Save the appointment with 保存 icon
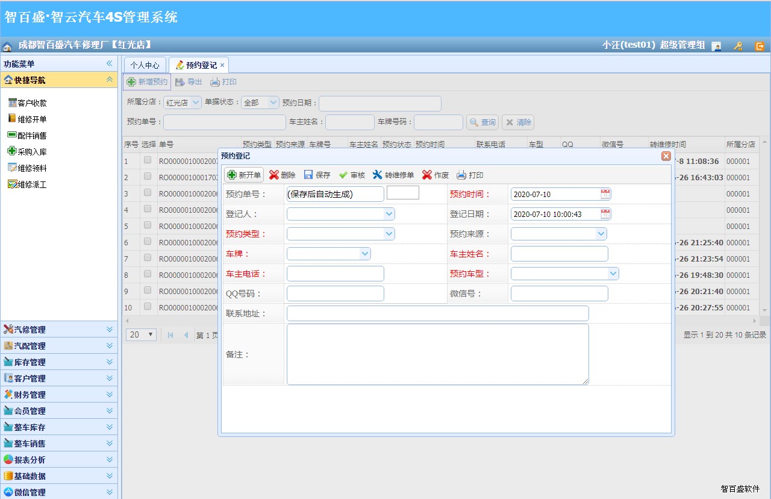The image size is (771, 499). coord(308,175)
